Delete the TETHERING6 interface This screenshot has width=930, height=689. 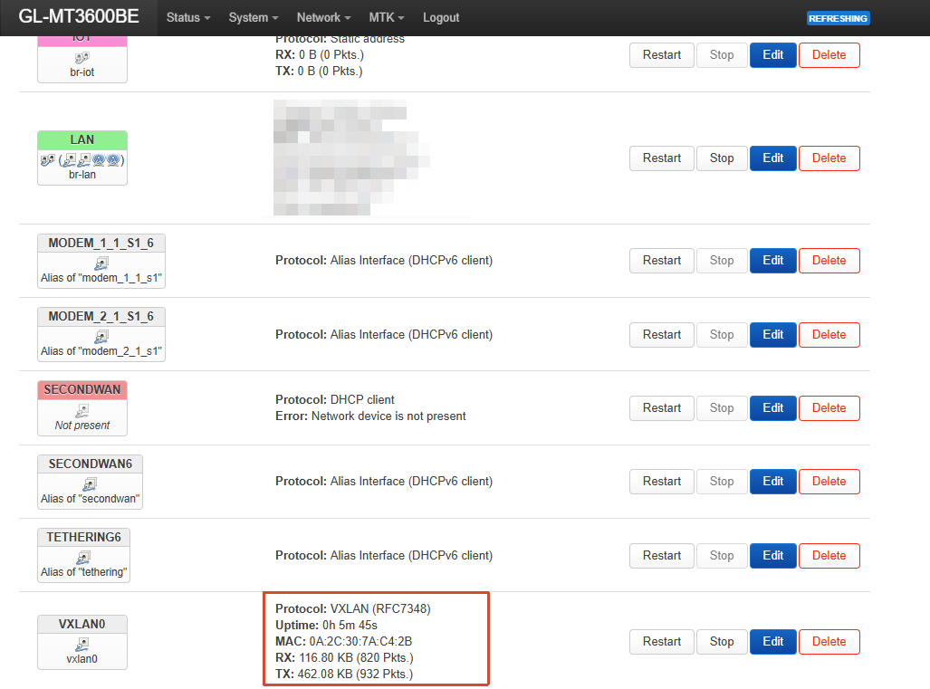[x=829, y=556]
